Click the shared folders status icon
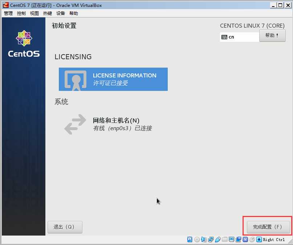Screen dimensions: 293x245 click(224, 240)
